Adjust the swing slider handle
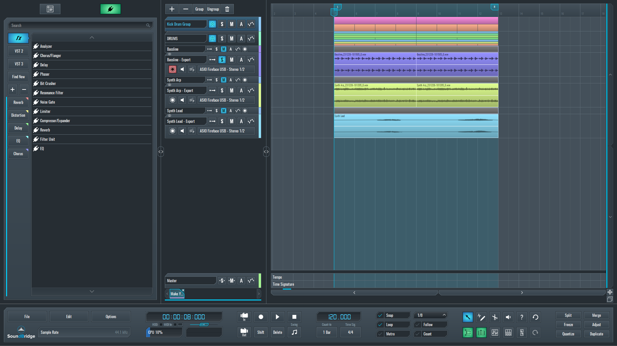Viewport: 617px width, 346px height. tap(204, 325)
